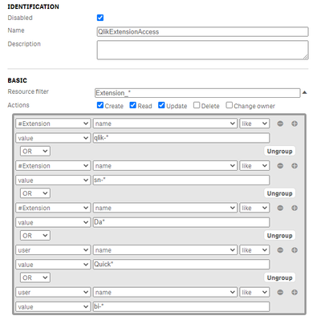321x320 pixels.
Task: Toggle the Create action checkbox
Action: (x=100, y=105)
